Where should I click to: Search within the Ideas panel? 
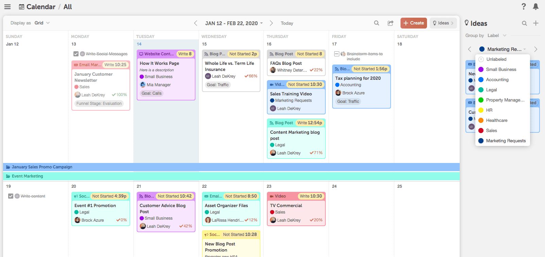click(525, 23)
